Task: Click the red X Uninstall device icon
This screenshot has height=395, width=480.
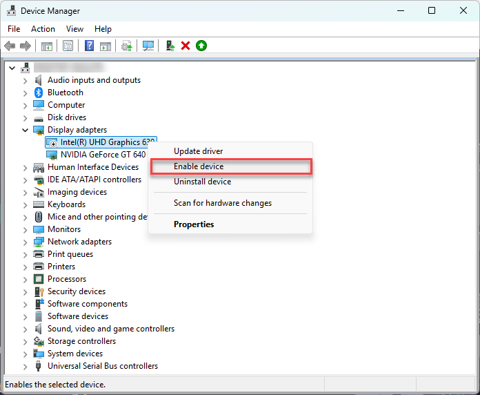Action: [186, 46]
